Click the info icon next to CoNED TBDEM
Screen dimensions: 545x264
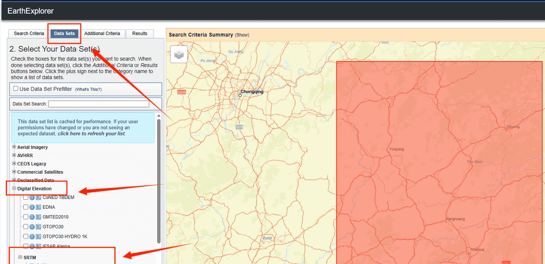click(32, 198)
